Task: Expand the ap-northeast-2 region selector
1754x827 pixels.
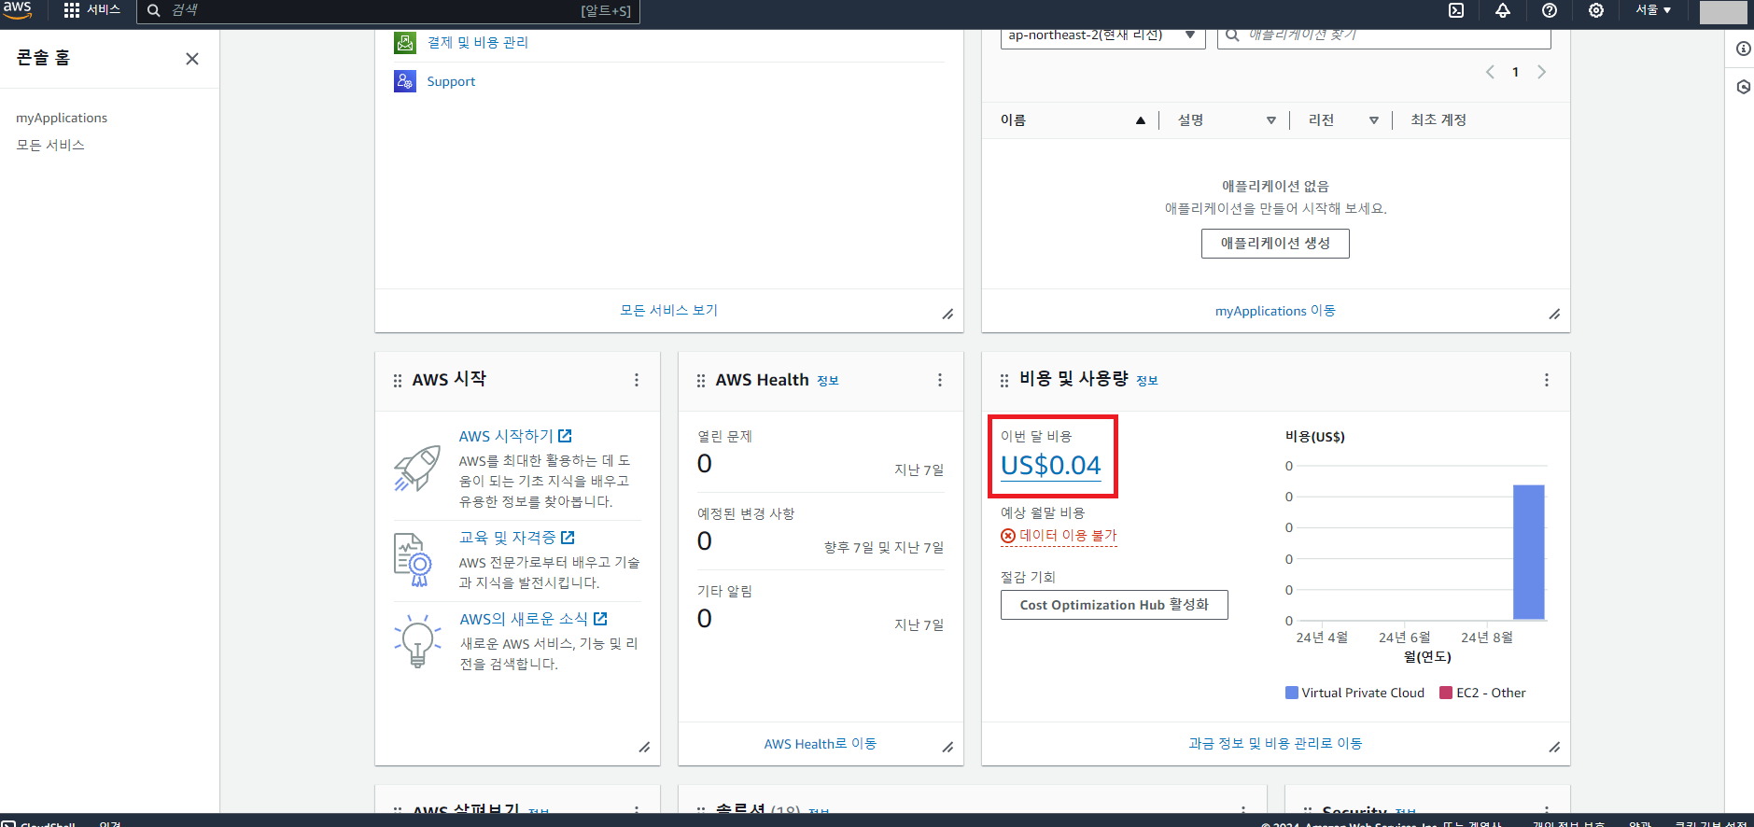Action: [x=1102, y=37]
